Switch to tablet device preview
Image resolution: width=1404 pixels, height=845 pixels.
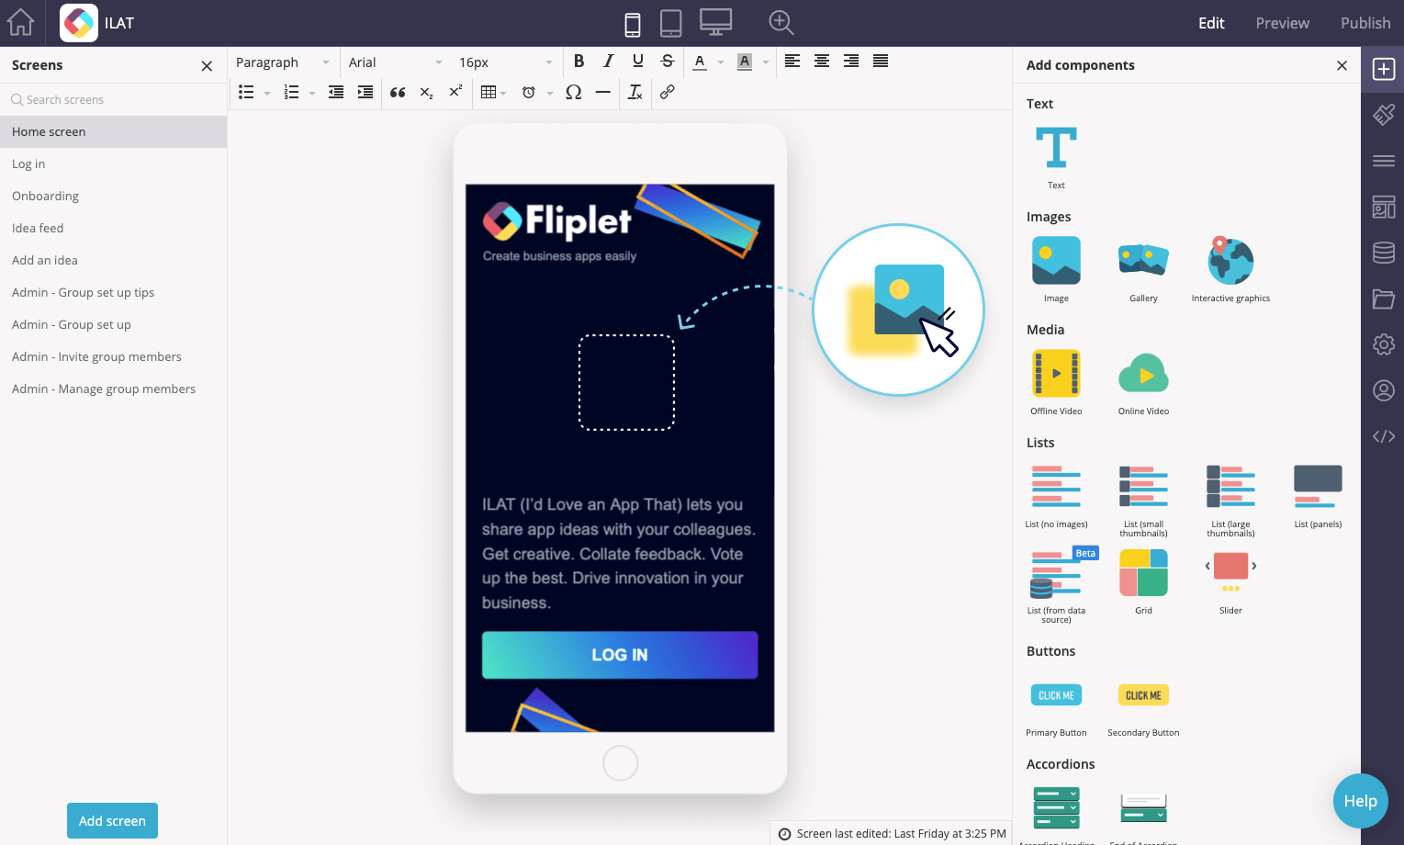671,23
